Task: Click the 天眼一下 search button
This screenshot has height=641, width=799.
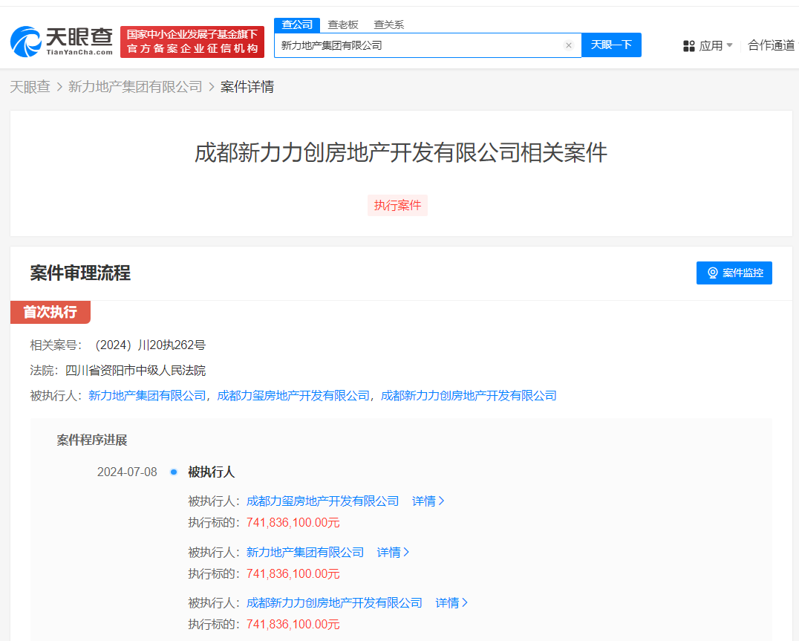Action: click(x=611, y=45)
